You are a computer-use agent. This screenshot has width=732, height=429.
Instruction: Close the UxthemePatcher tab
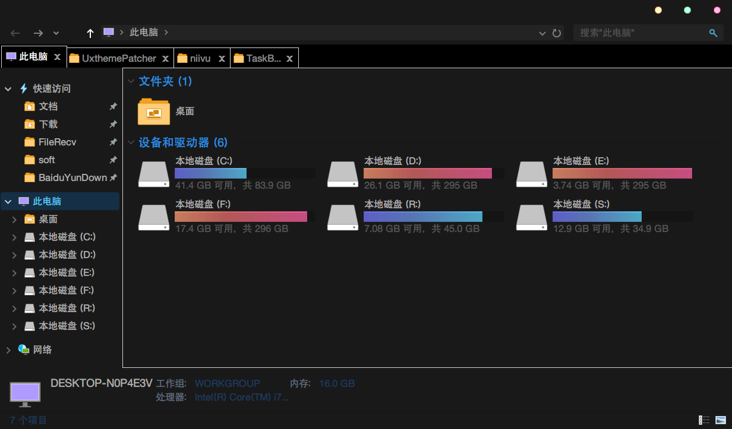coord(166,58)
